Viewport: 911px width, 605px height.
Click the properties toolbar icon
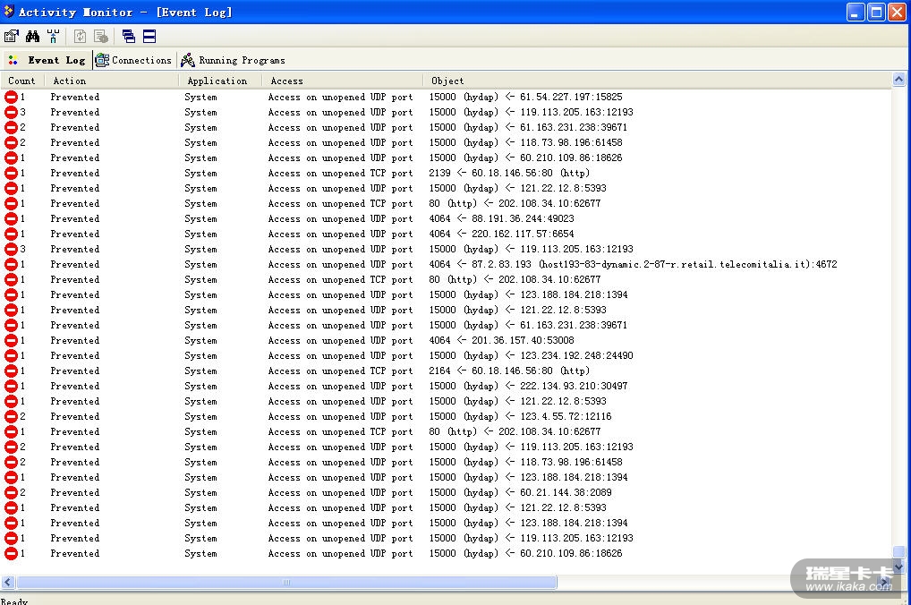pos(11,37)
